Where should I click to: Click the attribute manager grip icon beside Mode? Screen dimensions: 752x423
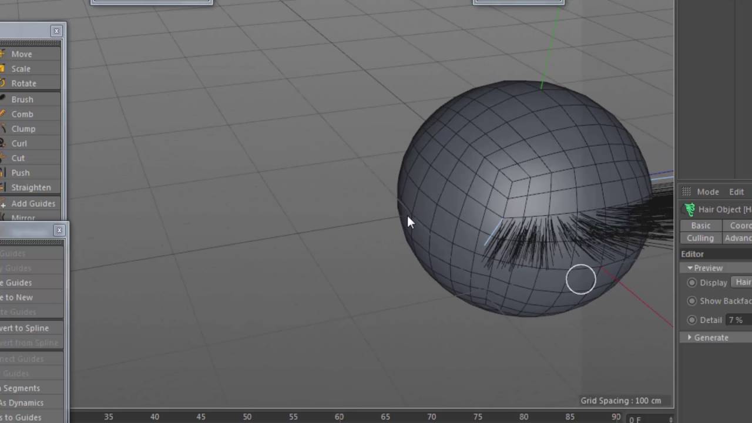click(x=686, y=192)
